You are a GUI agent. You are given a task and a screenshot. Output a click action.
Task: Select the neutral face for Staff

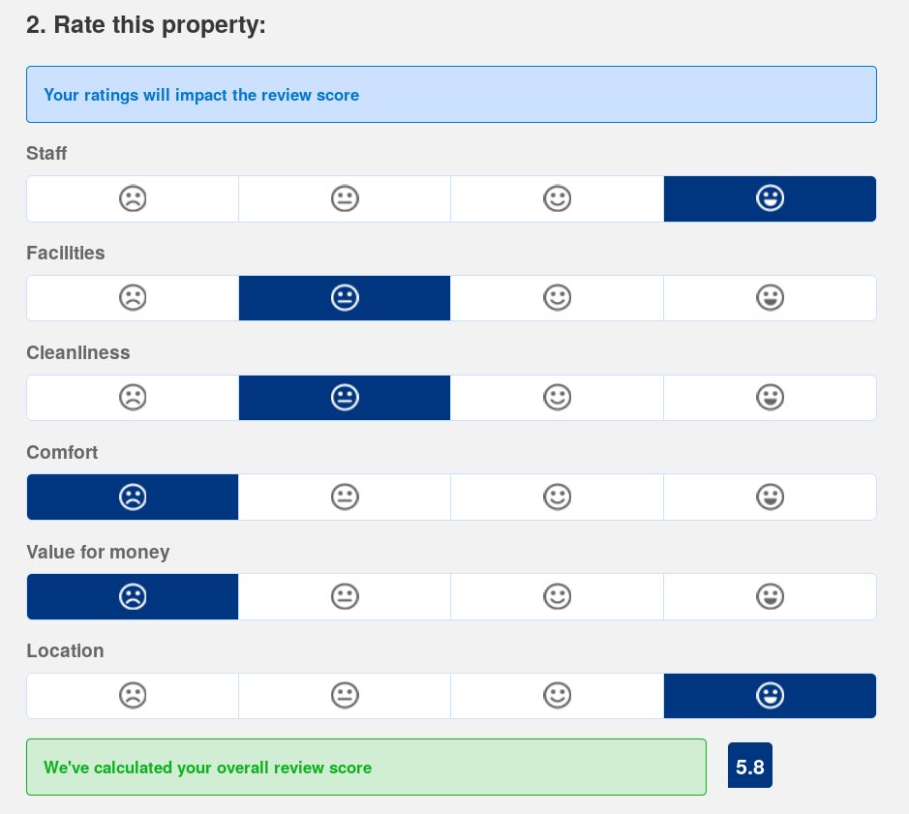pyautogui.click(x=345, y=198)
